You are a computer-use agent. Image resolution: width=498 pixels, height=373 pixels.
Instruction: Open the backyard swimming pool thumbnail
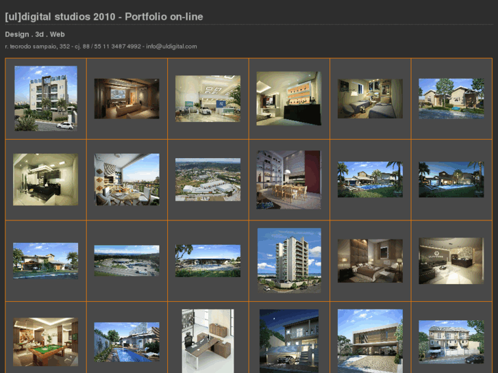(127, 342)
